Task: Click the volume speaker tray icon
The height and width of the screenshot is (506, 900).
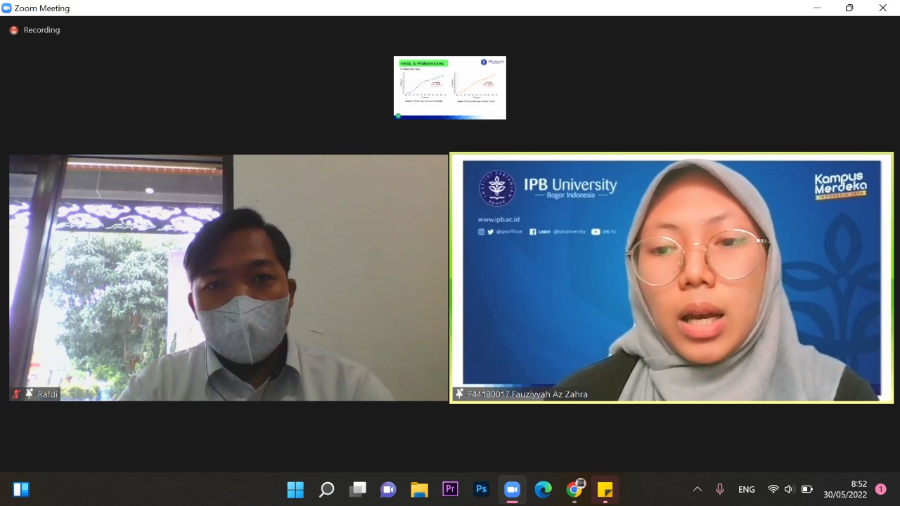Action: (789, 489)
